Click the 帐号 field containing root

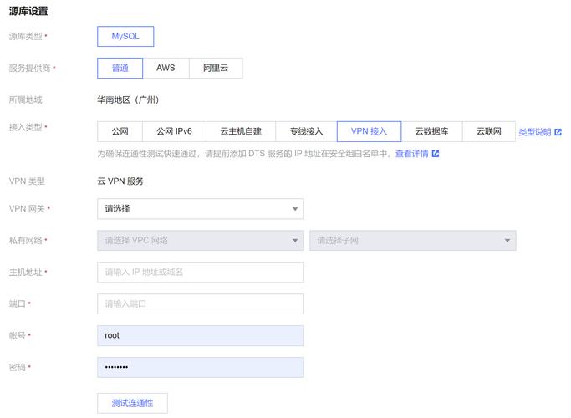[x=201, y=336]
